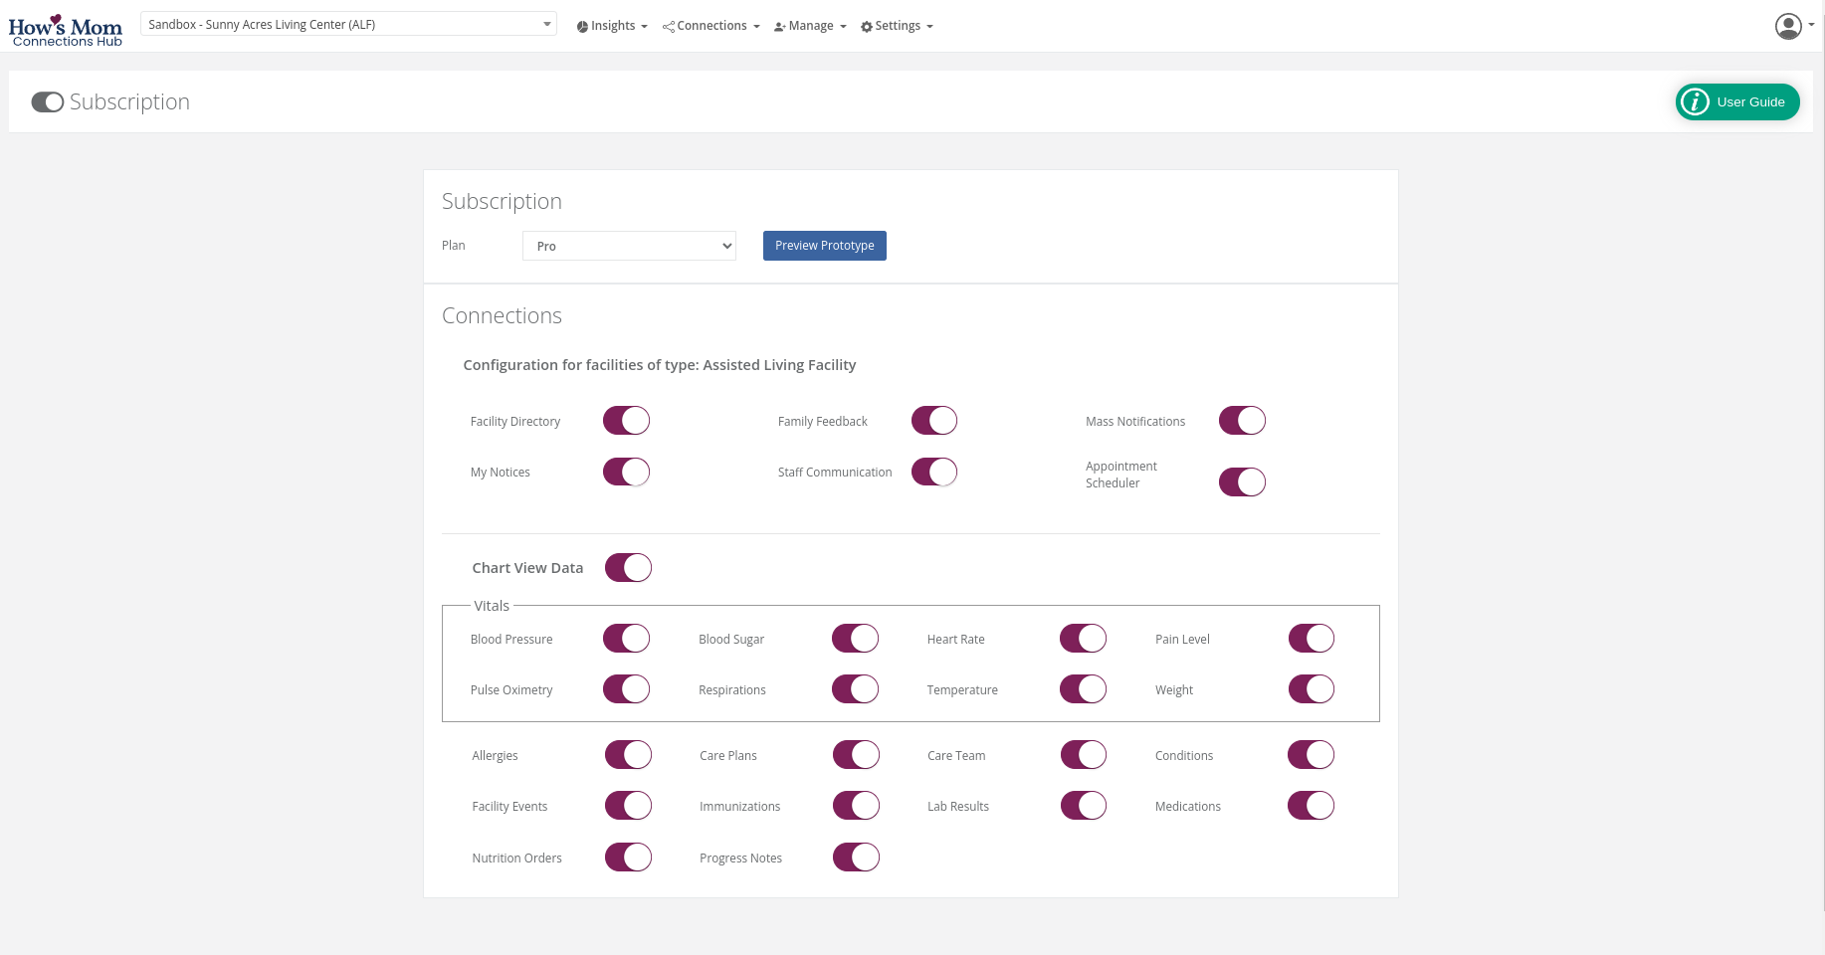
Task: Expand the Sandbox facility selector dropdown
Action: point(348,25)
